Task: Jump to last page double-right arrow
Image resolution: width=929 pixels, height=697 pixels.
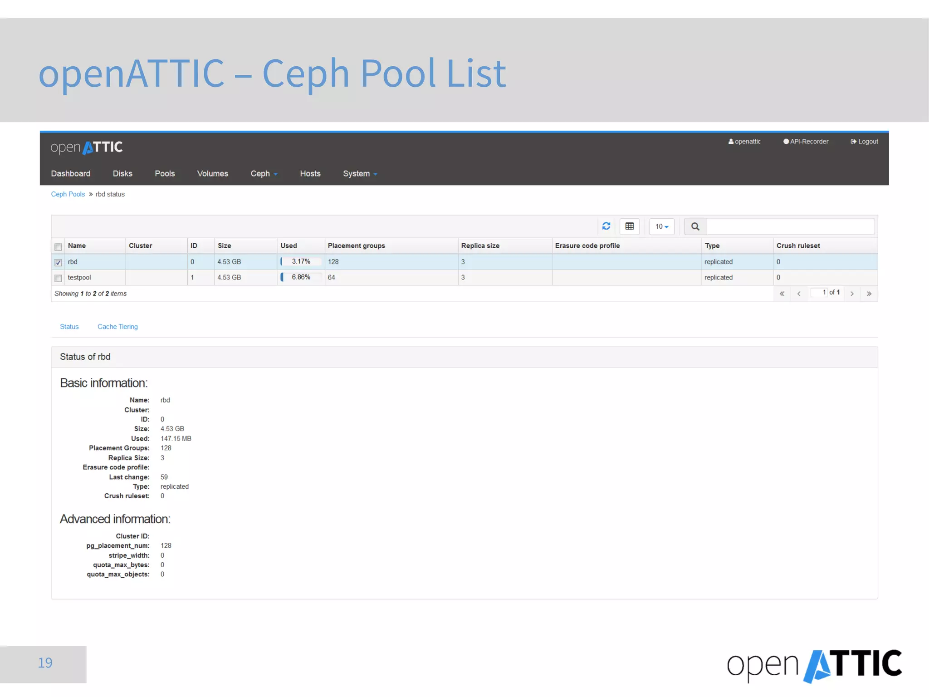Action: click(869, 294)
